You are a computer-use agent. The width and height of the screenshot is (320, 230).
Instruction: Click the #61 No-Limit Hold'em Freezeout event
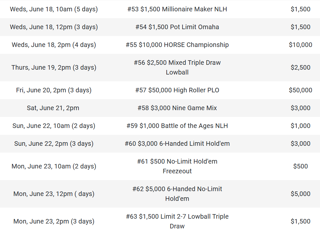coord(177,166)
